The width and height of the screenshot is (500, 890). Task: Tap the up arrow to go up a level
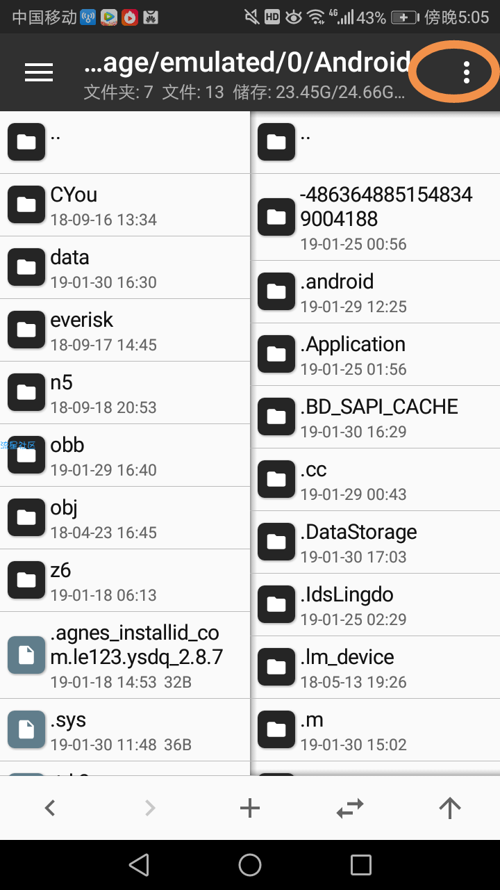pyautogui.click(x=450, y=807)
